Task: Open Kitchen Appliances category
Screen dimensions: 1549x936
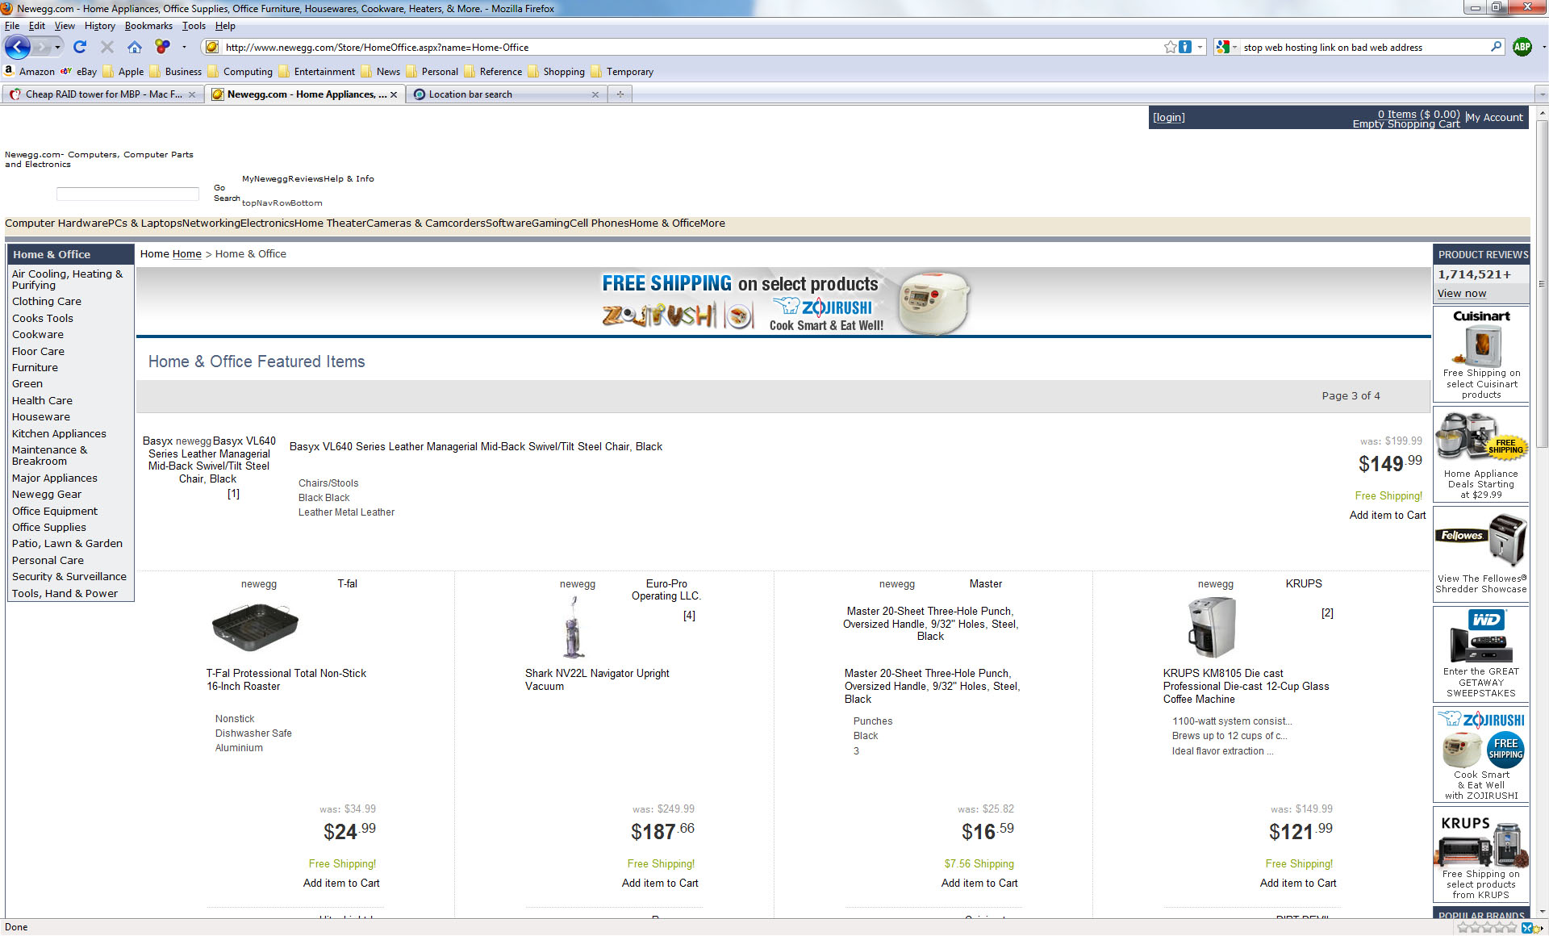Action: coord(59,433)
